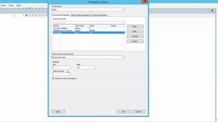
Task: Sort by the Data Type column header
Action: [x=81, y=26]
